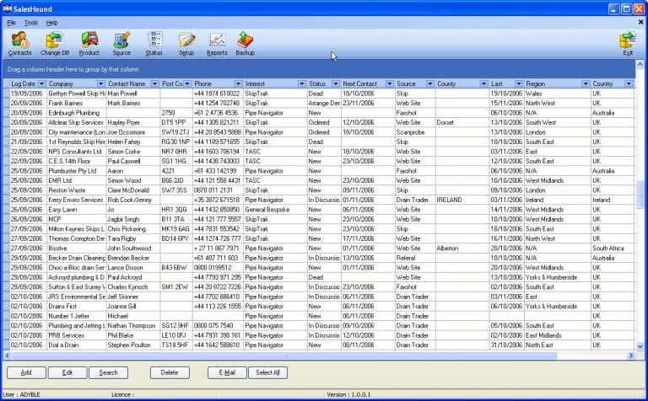Open the Tools menu

pyautogui.click(x=31, y=22)
